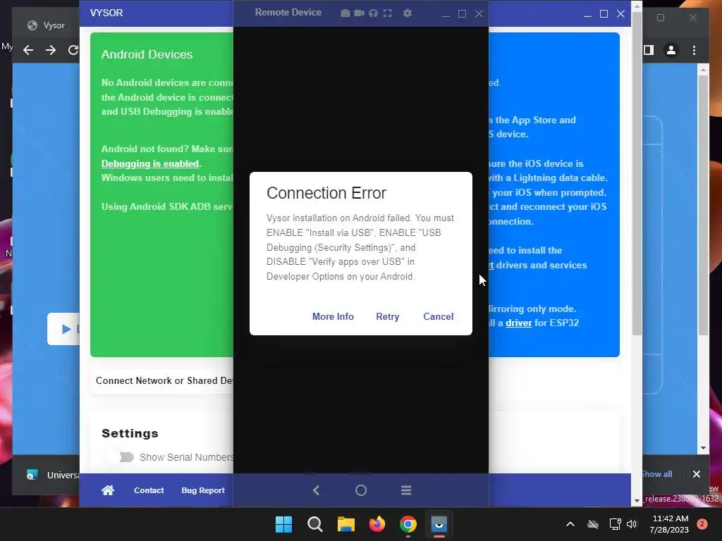Cancel the Connection Error dialog
Screen dimensions: 722x541
pos(439,316)
